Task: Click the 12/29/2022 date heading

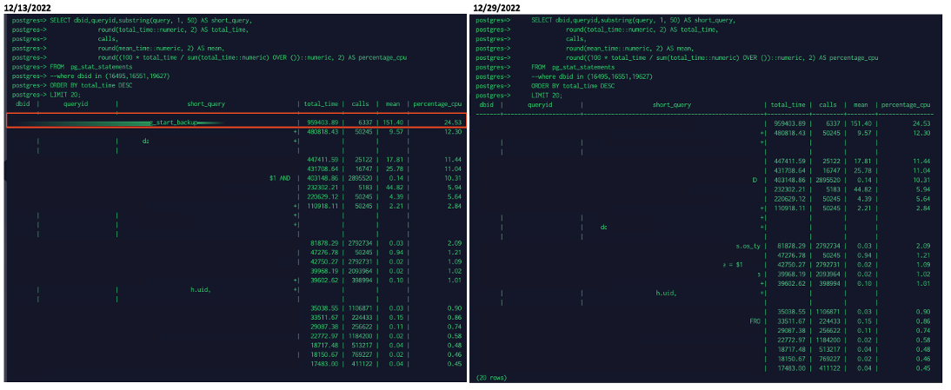Action: pyautogui.click(x=497, y=8)
